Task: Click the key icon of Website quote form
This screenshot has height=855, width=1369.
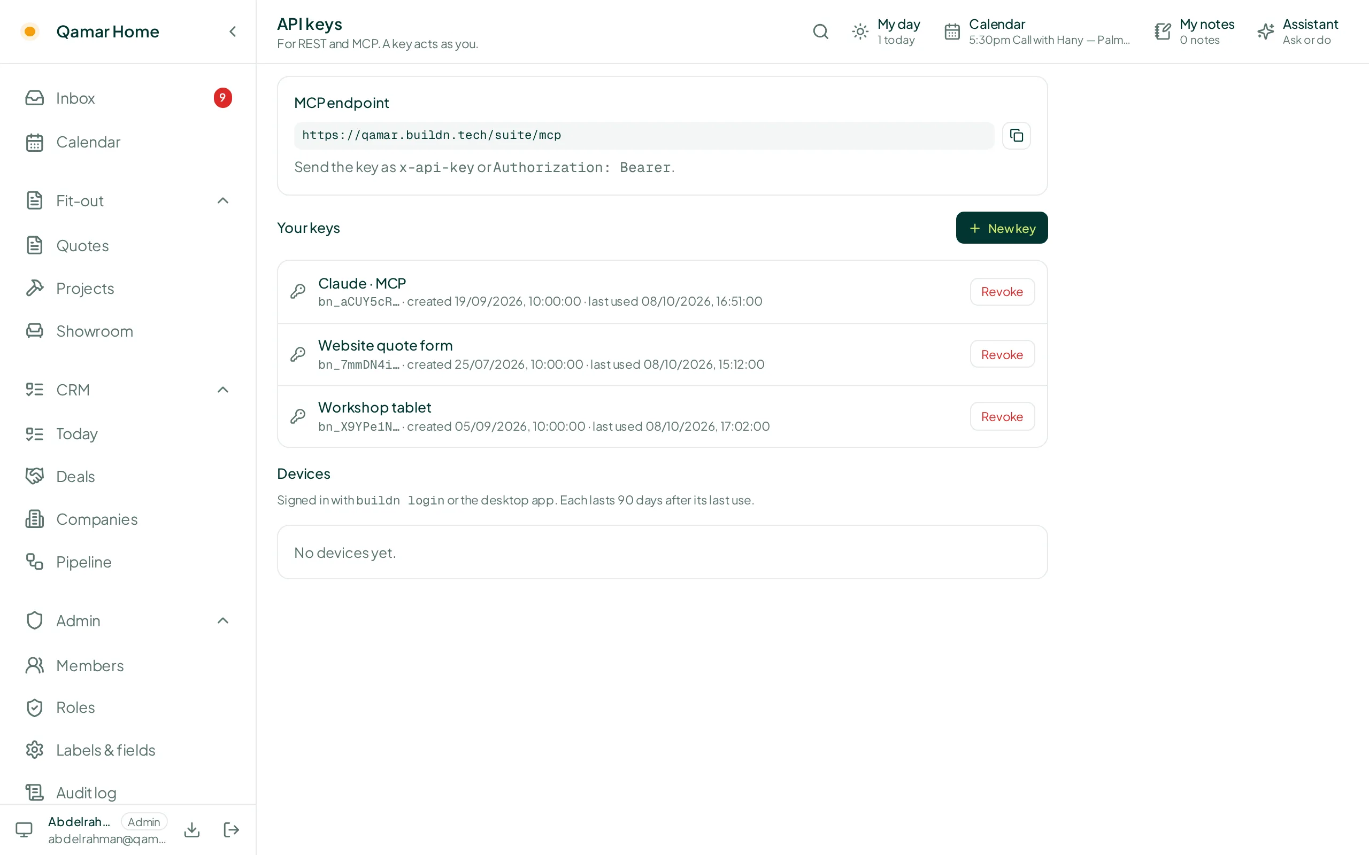Action: [297, 354]
